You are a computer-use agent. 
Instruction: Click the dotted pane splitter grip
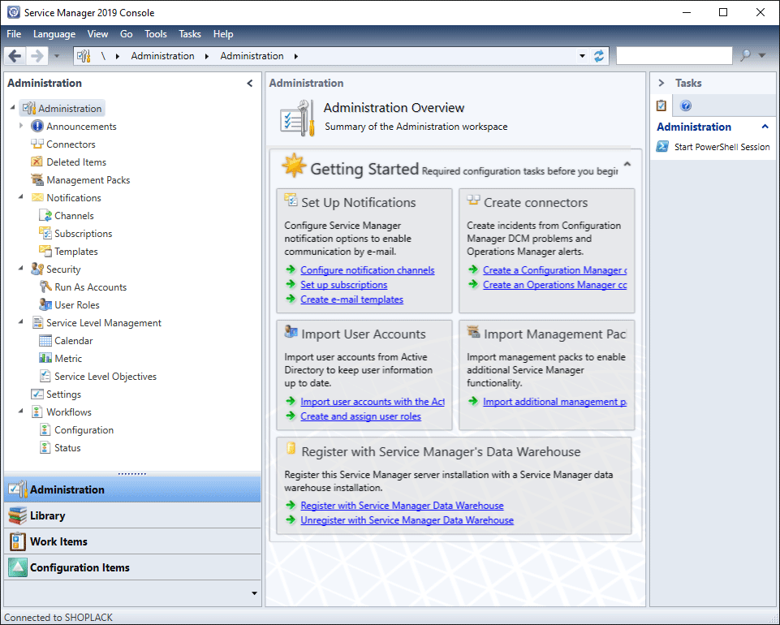click(132, 474)
